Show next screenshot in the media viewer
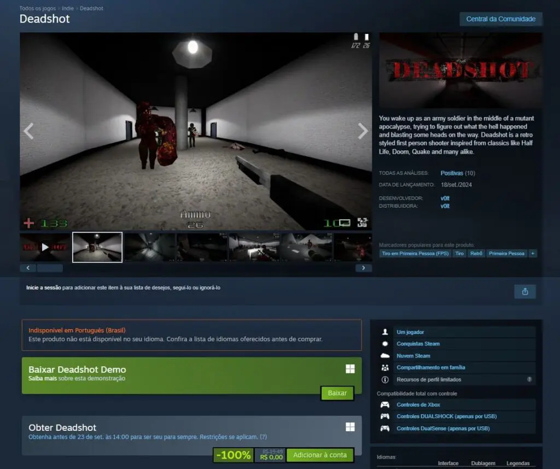This screenshot has height=469, width=560. coord(363,131)
